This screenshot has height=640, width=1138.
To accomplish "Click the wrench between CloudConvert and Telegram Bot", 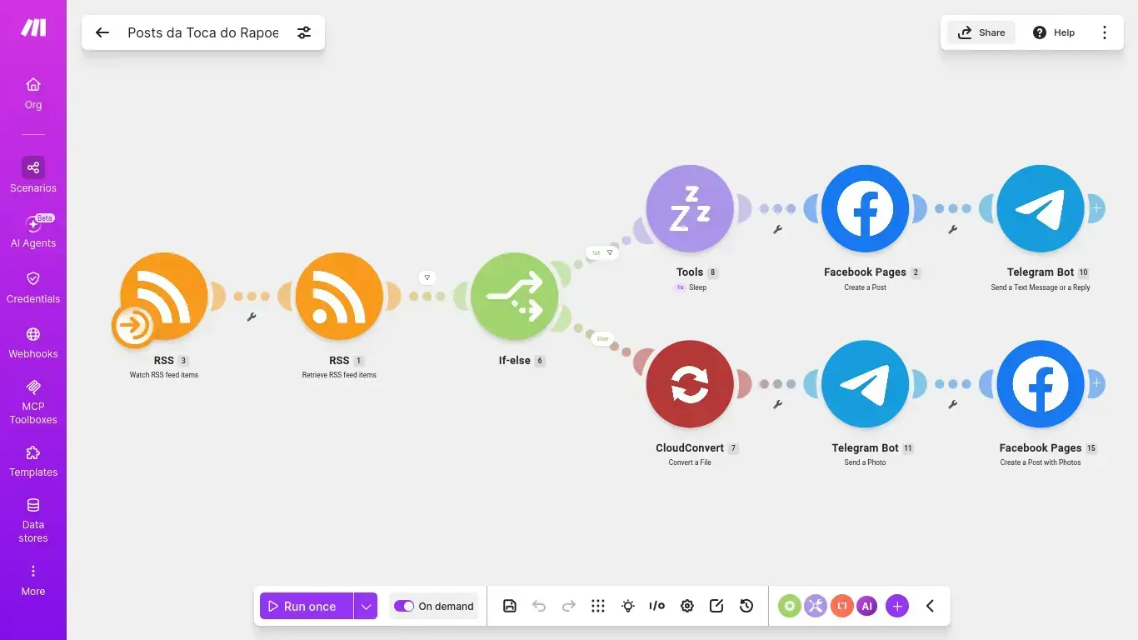I will coord(777,404).
